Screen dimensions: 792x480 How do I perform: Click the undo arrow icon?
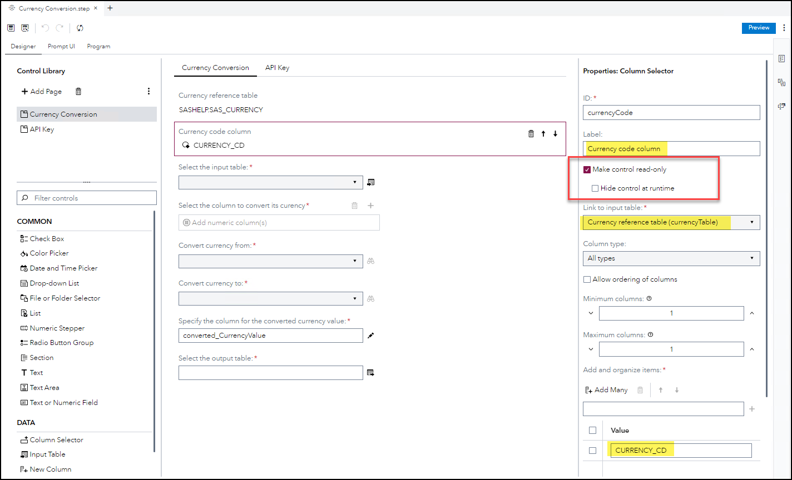click(46, 28)
